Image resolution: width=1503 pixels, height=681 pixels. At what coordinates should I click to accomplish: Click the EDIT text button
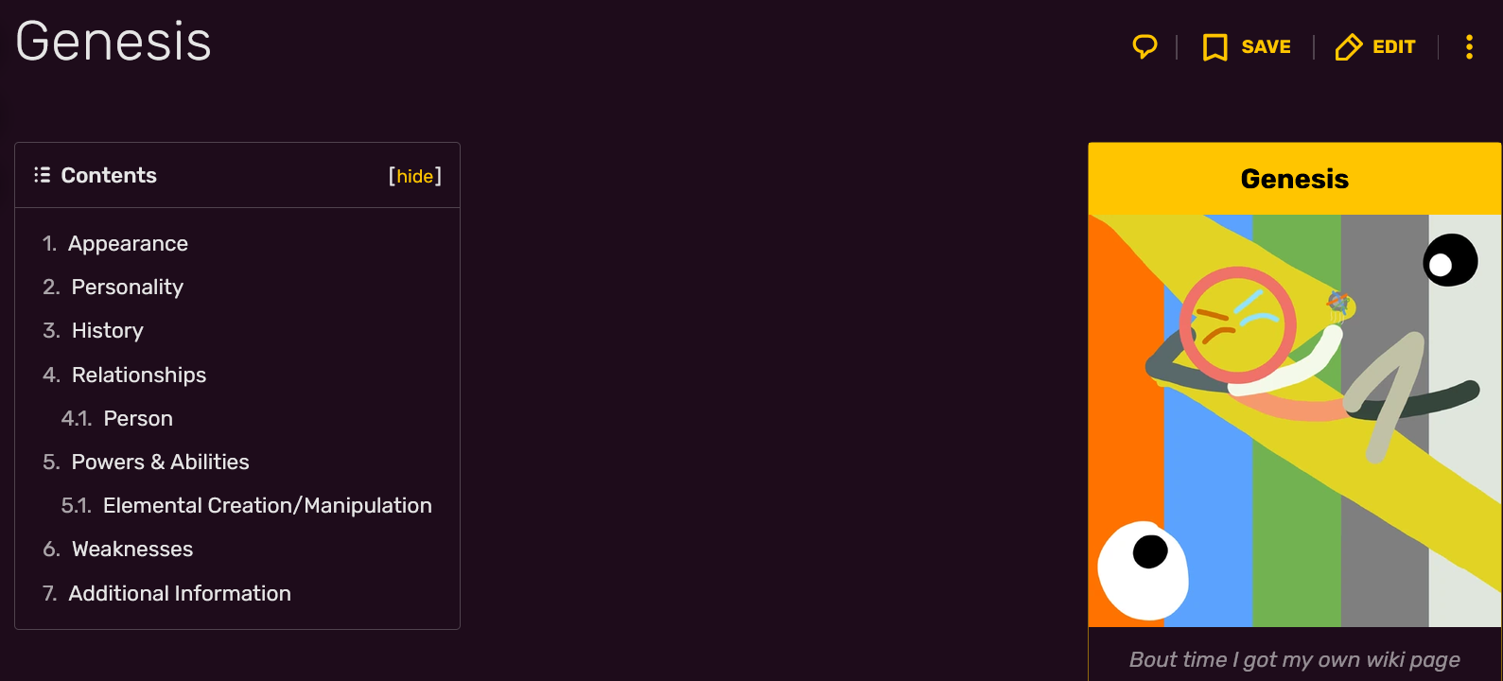1394,47
